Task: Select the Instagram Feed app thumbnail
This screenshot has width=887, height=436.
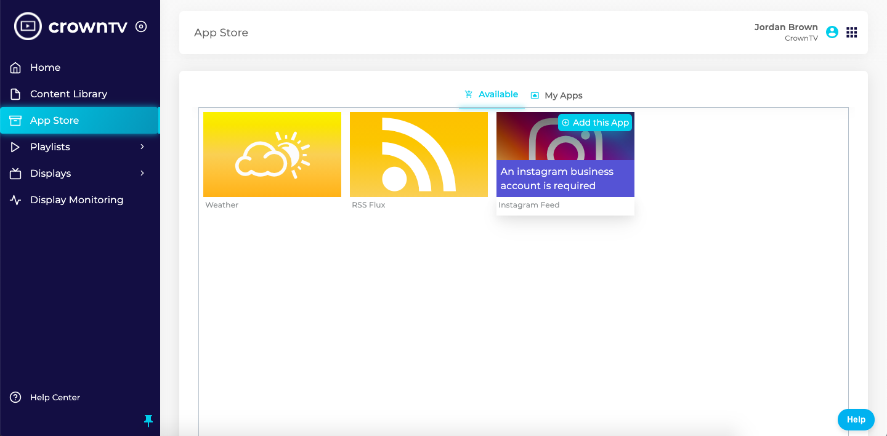Action: pos(565,155)
